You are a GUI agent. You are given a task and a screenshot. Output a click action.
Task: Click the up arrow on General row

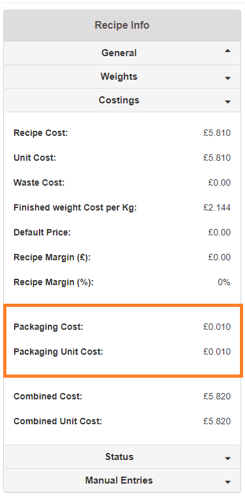227,51
